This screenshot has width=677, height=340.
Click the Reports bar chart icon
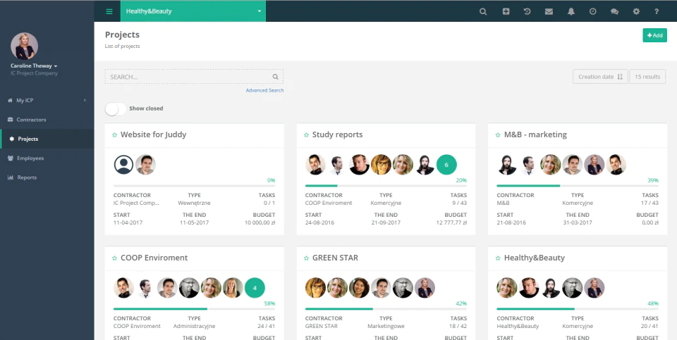tap(11, 177)
